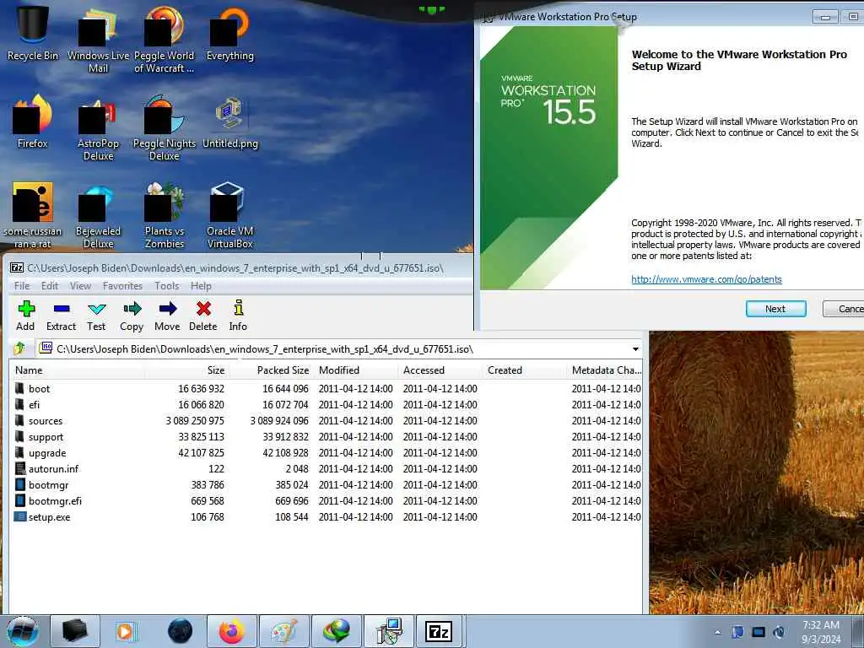Viewport: 864px width, 648px height.
Task: Select Peggle Nights Deluxe desktop icon
Action: click(164, 128)
